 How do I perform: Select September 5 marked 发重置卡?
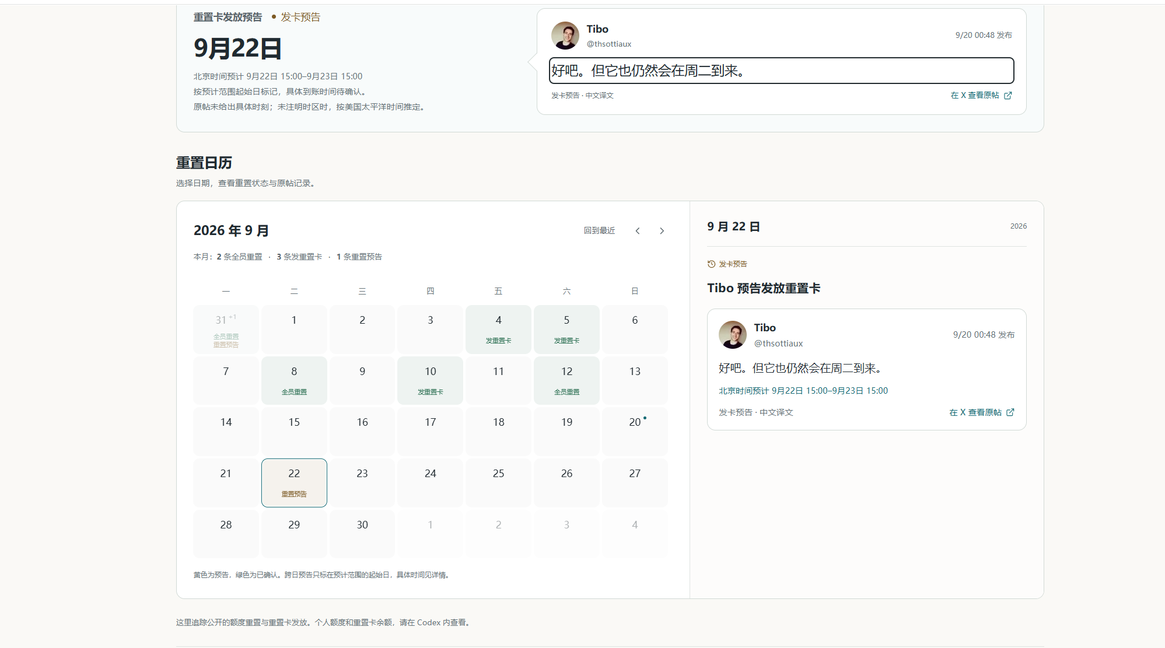click(566, 330)
